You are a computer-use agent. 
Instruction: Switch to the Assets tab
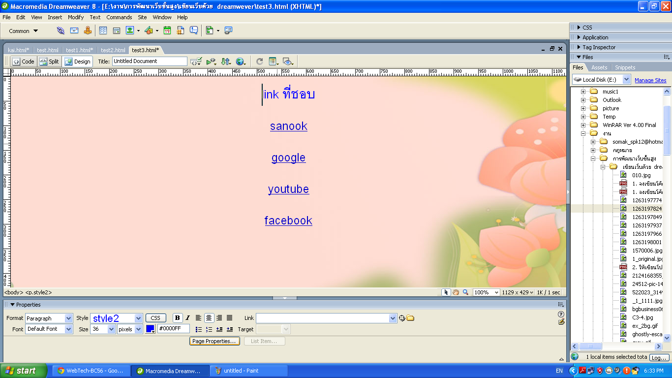click(599, 67)
